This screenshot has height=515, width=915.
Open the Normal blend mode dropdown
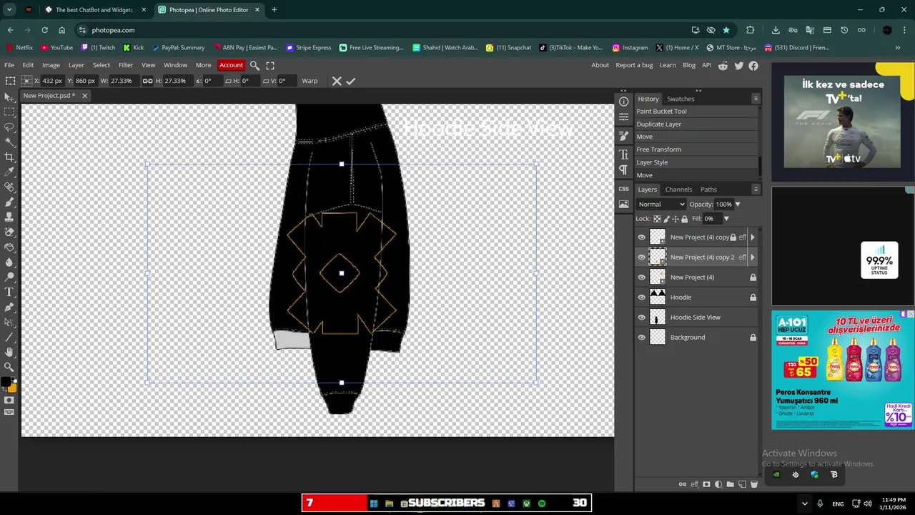[x=661, y=205]
